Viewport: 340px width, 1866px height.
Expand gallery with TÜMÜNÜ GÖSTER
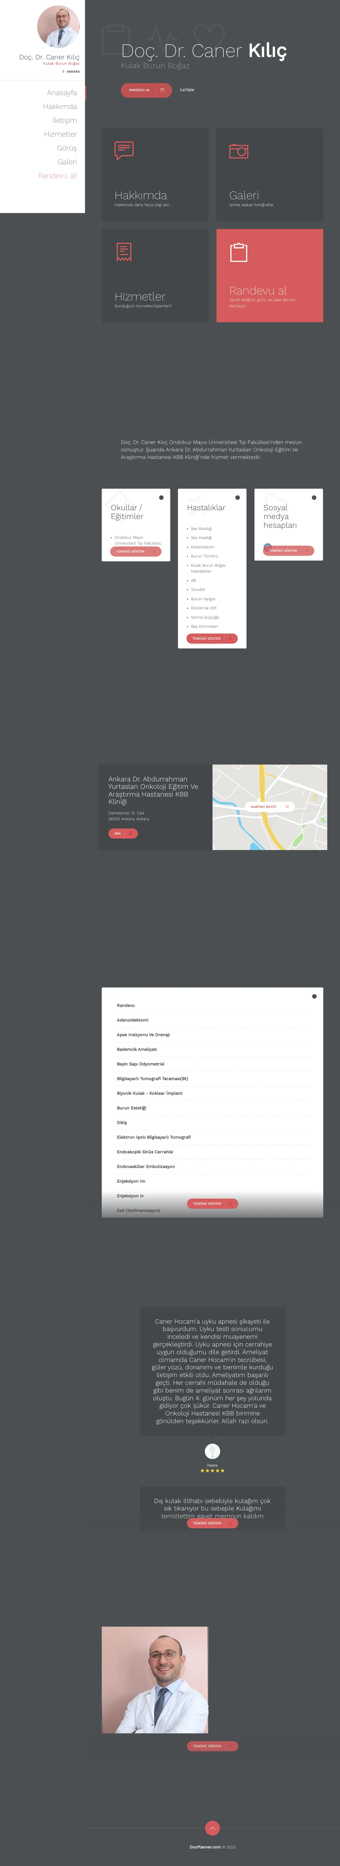(212, 1746)
